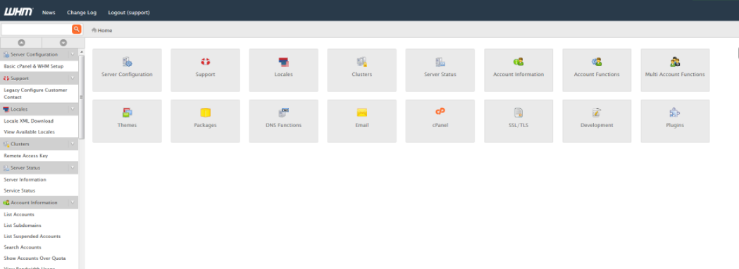739x269 pixels.
Task: Collapse the Locales sidebar section arrow
Action: [x=73, y=109]
